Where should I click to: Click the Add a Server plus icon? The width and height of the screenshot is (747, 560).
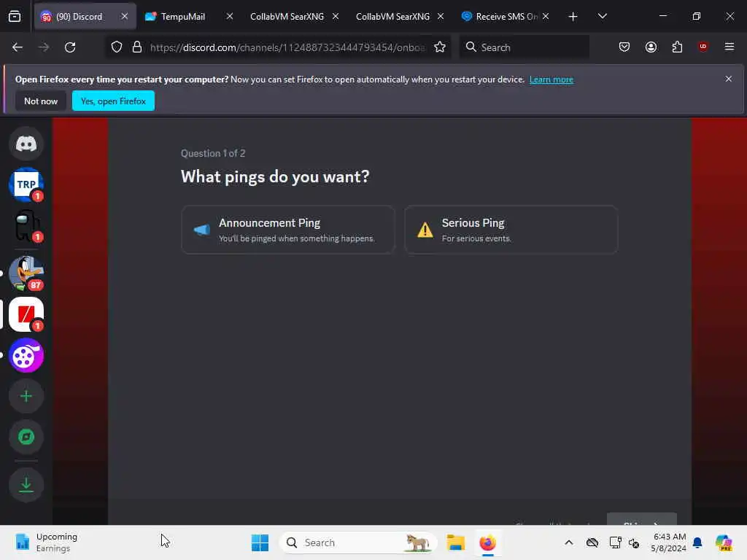(x=26, y=396)
